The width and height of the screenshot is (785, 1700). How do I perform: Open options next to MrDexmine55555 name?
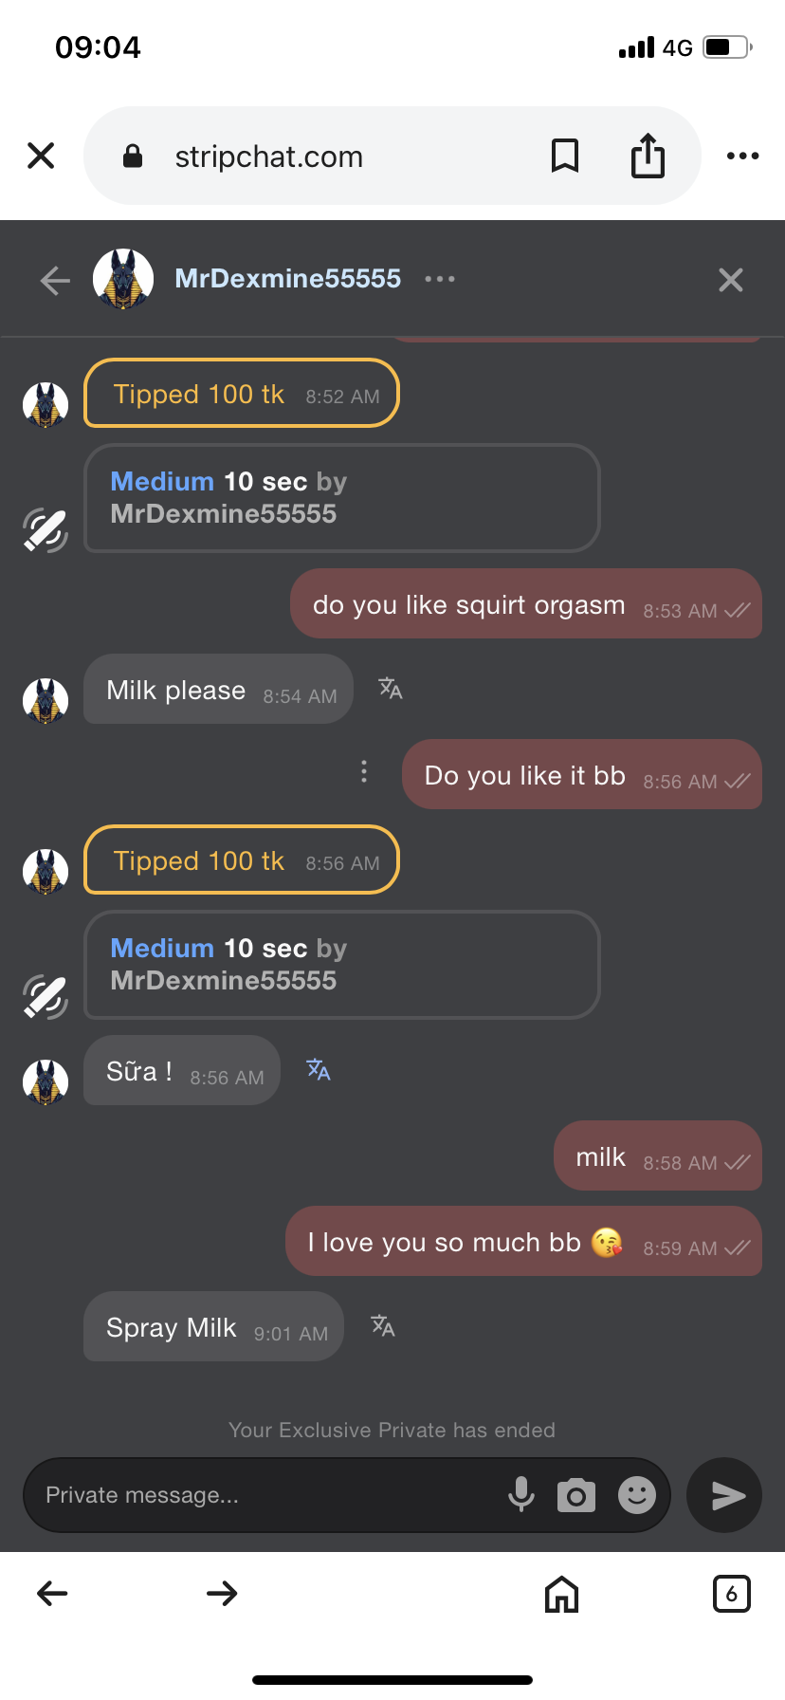pyautogui.click(x=440, y=279)
